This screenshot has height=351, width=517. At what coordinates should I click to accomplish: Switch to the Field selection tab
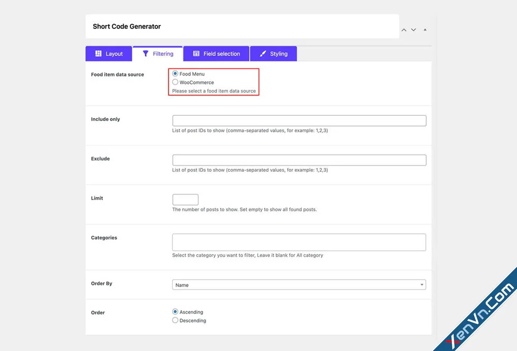[216, 53]
